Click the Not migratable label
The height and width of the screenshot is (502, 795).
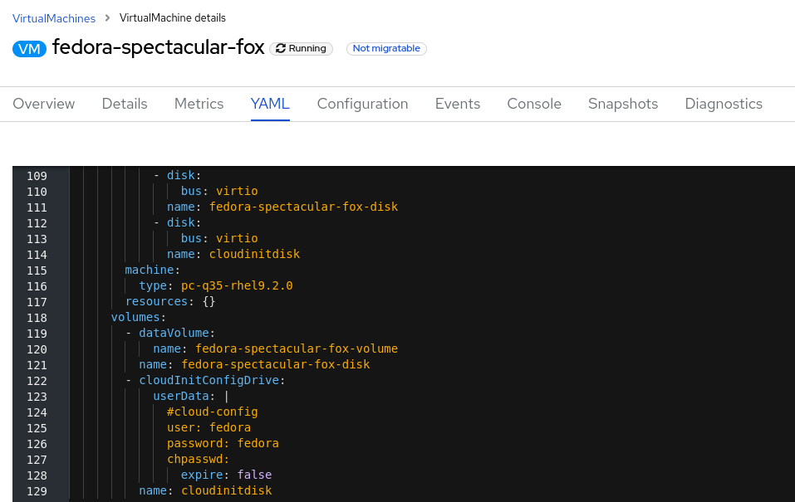click(x=386, y=49)
